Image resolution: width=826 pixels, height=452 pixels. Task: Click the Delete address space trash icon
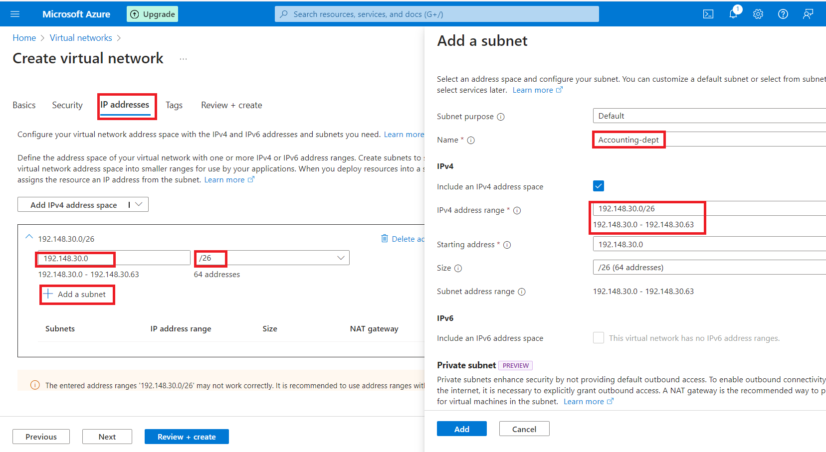click(x=385, y=238)
